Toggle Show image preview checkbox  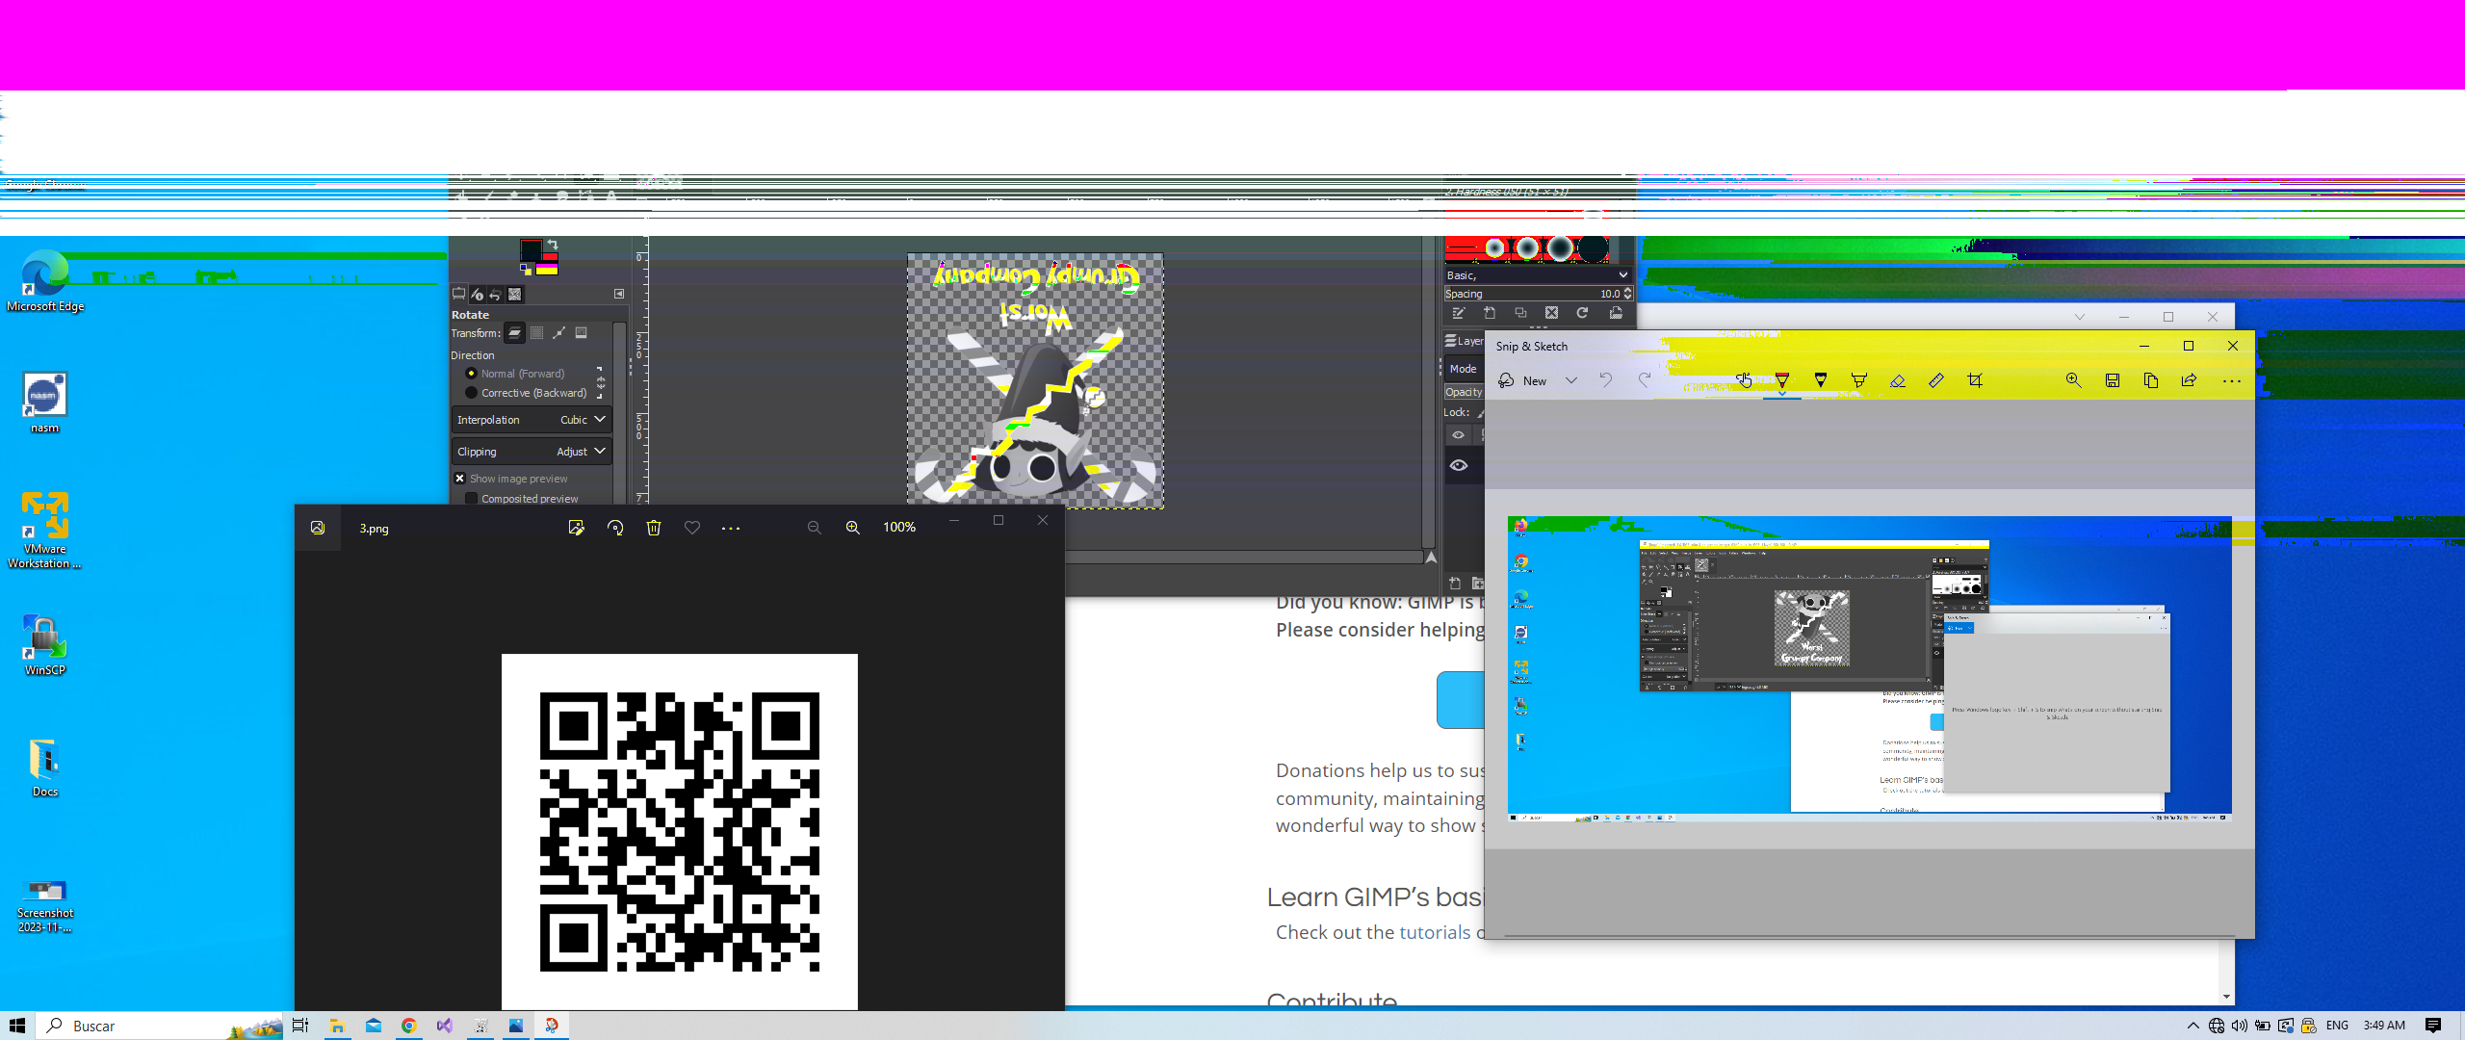pyautogui.click(x=460, y=479)
